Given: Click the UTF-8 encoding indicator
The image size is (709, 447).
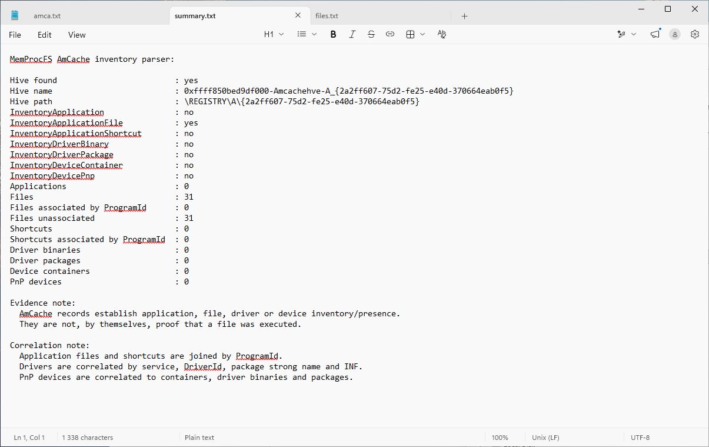Looking at the screenshot, I should click(x=640, y=438).
